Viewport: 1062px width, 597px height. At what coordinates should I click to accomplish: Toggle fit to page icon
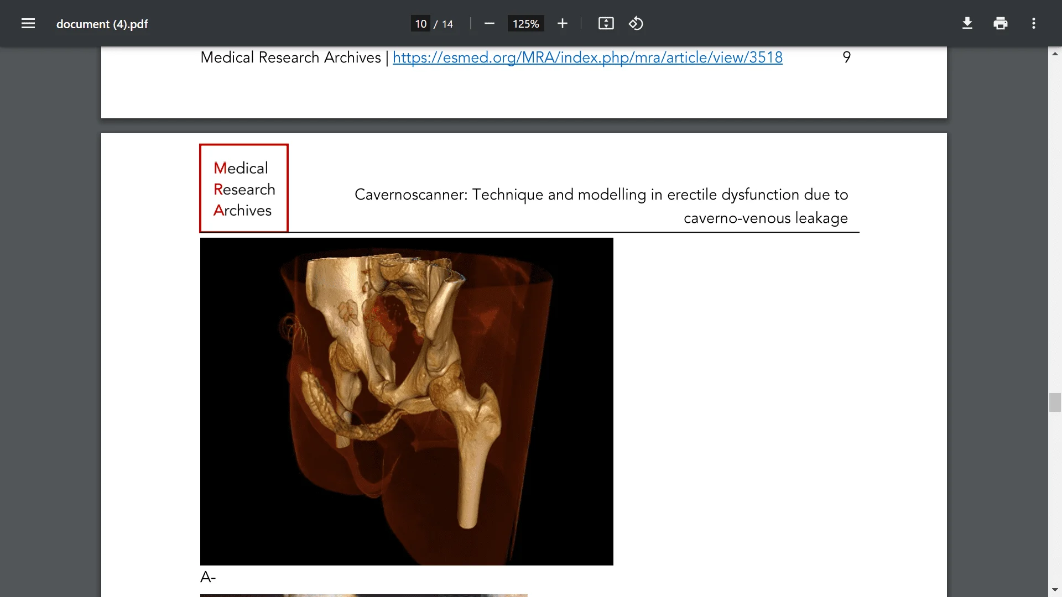606,23
